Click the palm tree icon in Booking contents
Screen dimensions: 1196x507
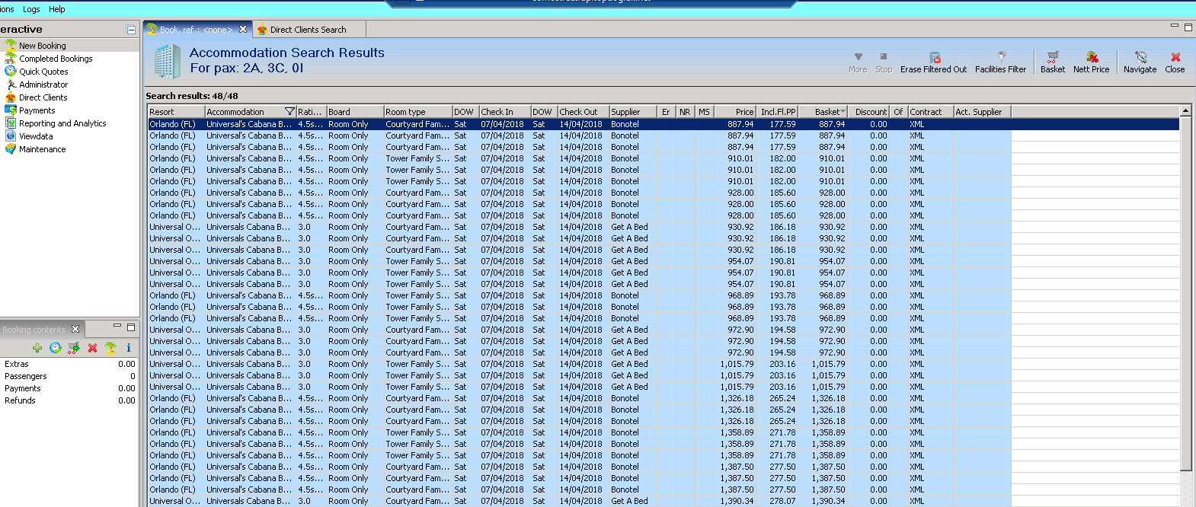point(110,348)
